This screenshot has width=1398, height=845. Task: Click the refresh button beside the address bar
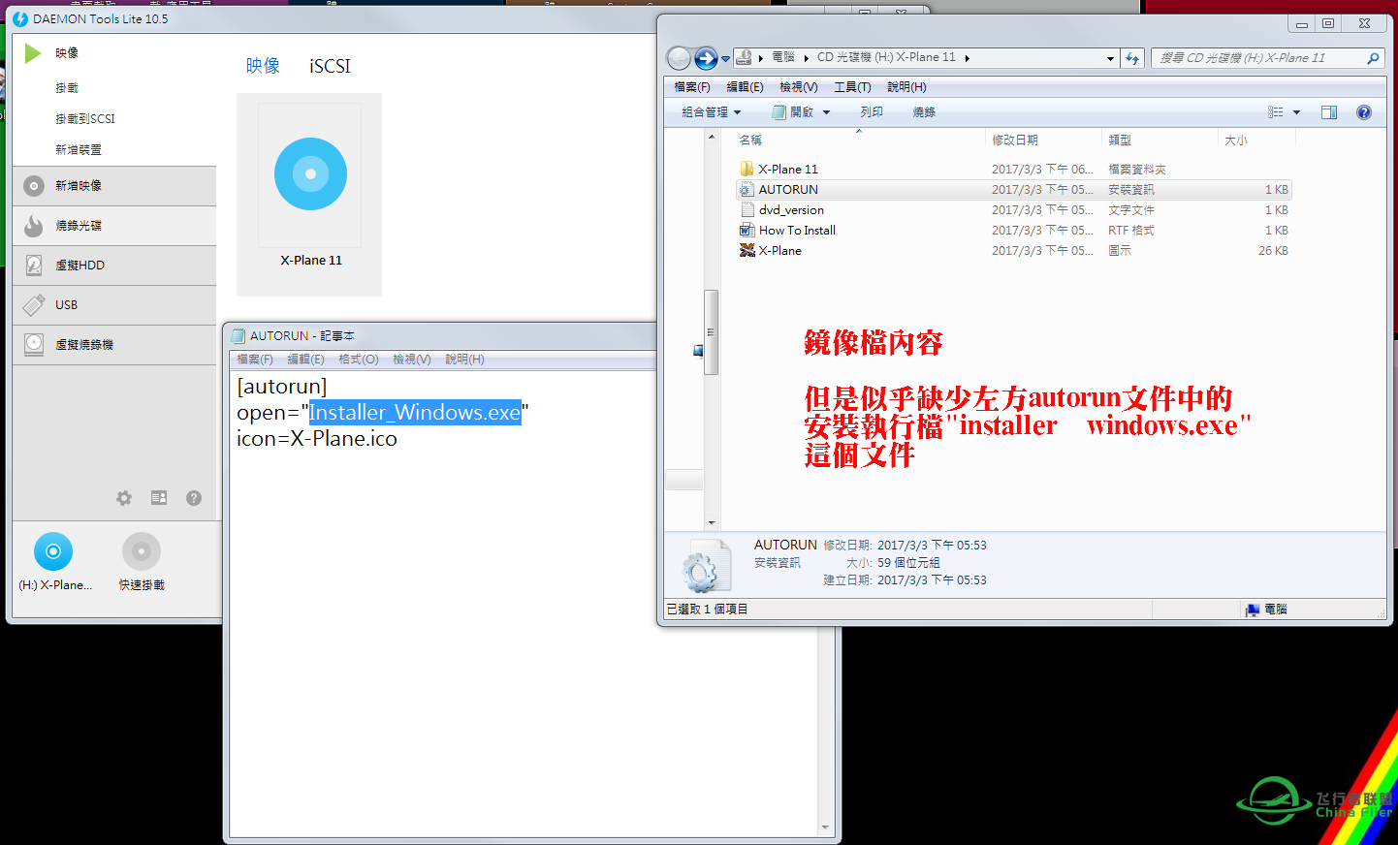(x=1132, y=58)
